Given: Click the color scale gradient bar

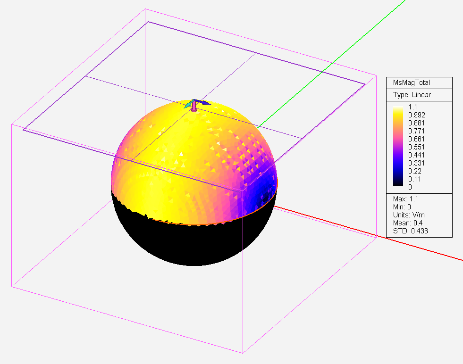Looking at the screenshot, I should click(398, 146).
